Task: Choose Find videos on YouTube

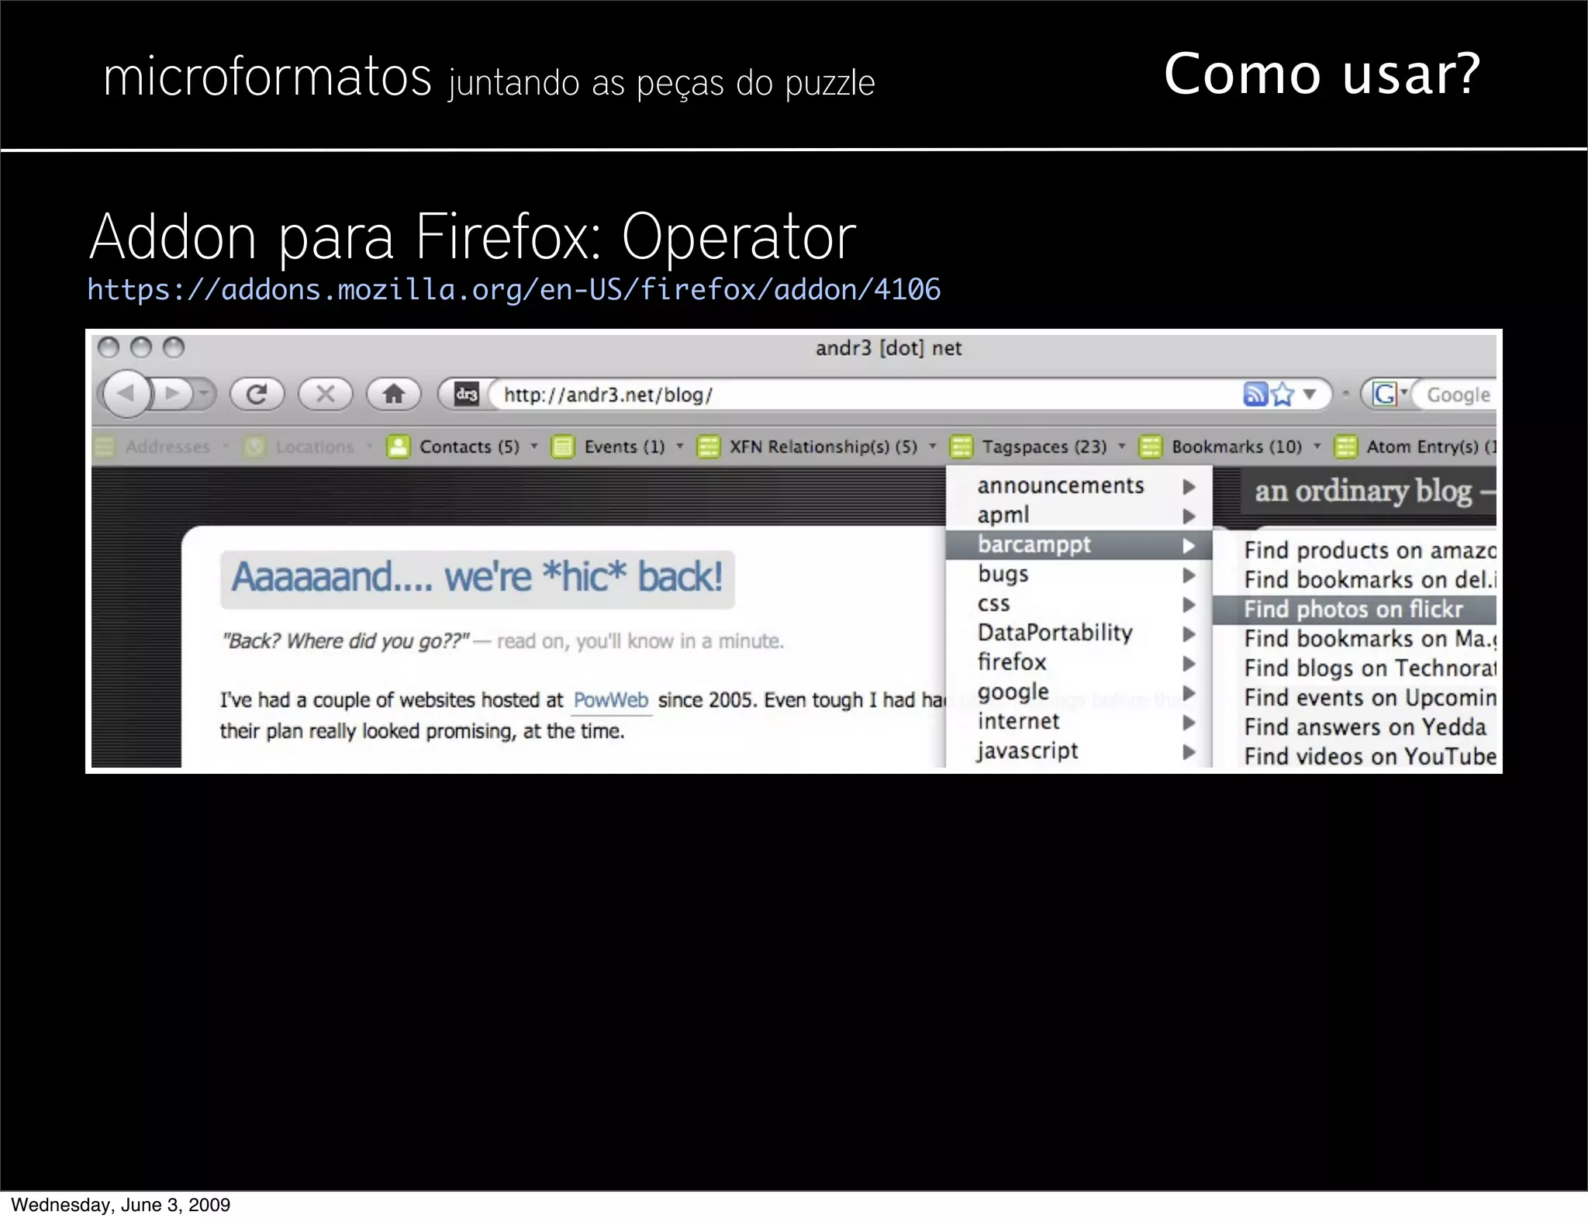Action: [1369, 756]
